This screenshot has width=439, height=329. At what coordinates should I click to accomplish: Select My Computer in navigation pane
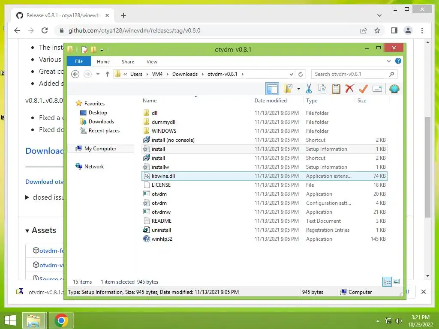[x=100, y=149]
